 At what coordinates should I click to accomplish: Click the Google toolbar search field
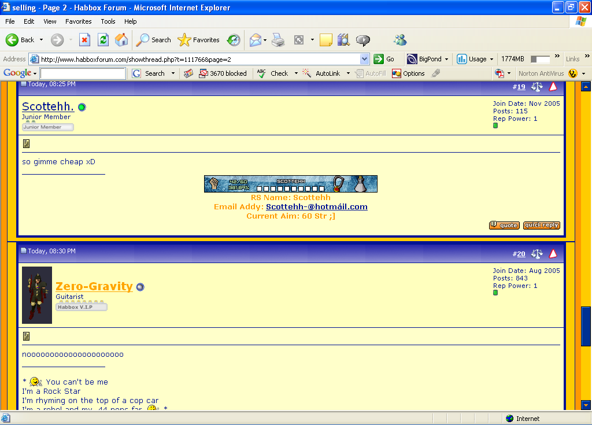click(83, 73)
